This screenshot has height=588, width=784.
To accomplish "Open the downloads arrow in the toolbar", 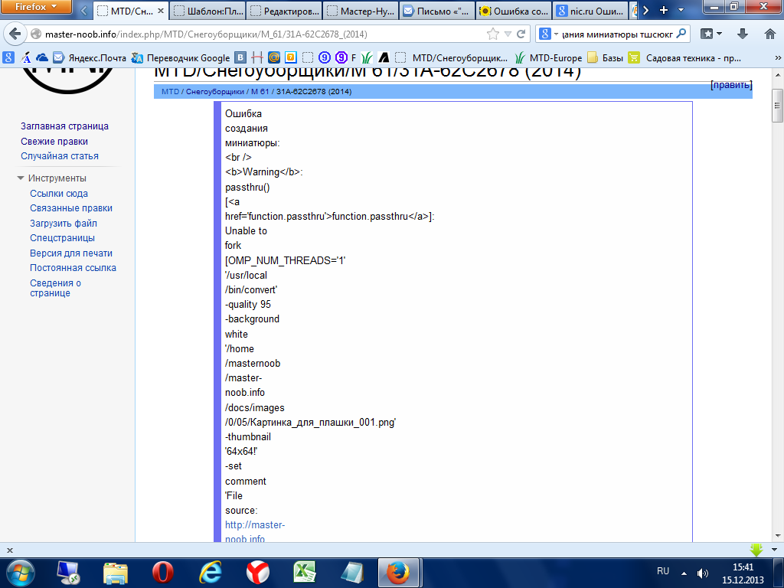I will [742, 34].
